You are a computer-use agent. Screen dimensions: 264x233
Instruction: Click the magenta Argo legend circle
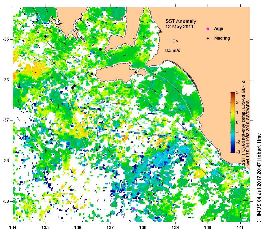208,29
